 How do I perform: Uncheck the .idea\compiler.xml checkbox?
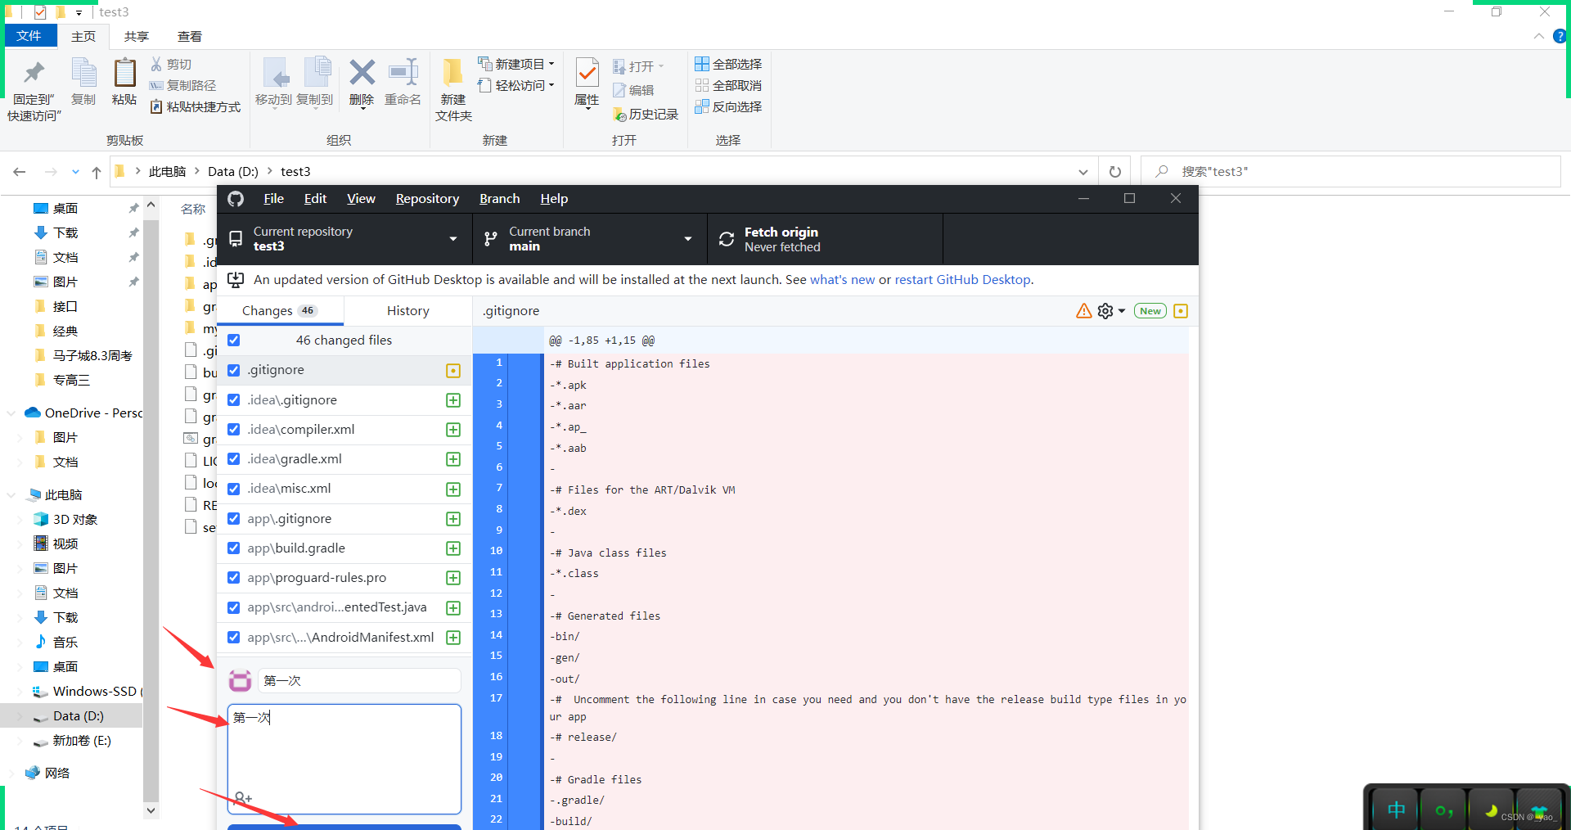[x=234, y=429]
